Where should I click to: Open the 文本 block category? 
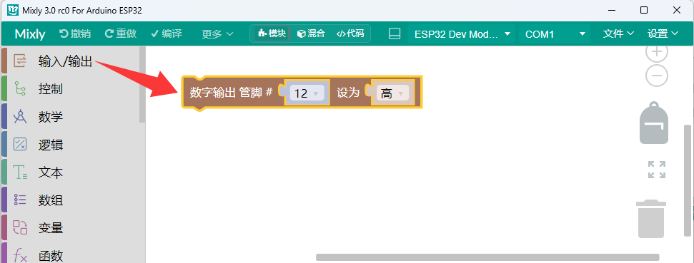pyautogui.click(x=71, y=172)
